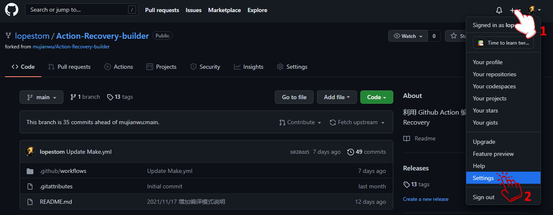Select Your projects in user menu
Viewport: 553px width, 215px height.
pyautogui.click(x=503, y=98)
